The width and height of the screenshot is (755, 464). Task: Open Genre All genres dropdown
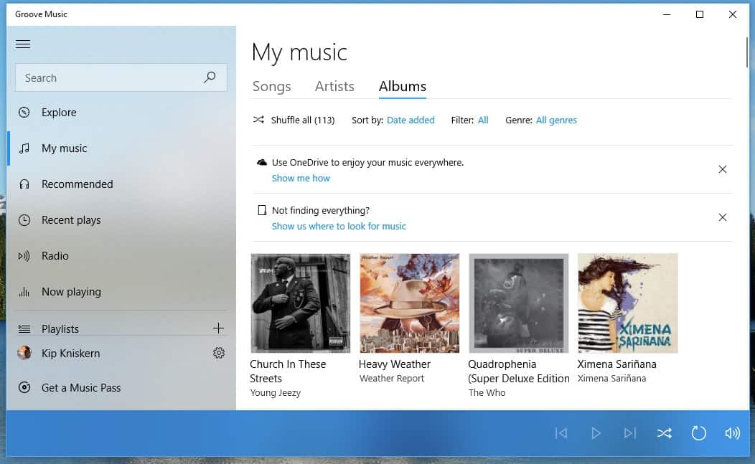tap(556, 120)
